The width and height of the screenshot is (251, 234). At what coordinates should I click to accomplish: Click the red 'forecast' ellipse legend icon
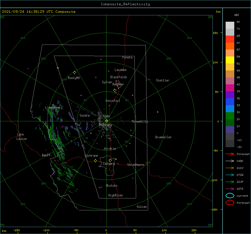[x=230, y=203]
